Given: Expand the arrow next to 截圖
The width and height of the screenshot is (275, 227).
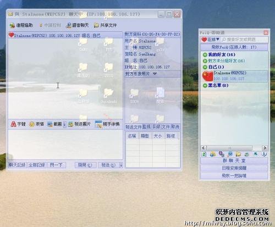Looking at the screenshot, I should pyautogui.click(x=64, y=124).
